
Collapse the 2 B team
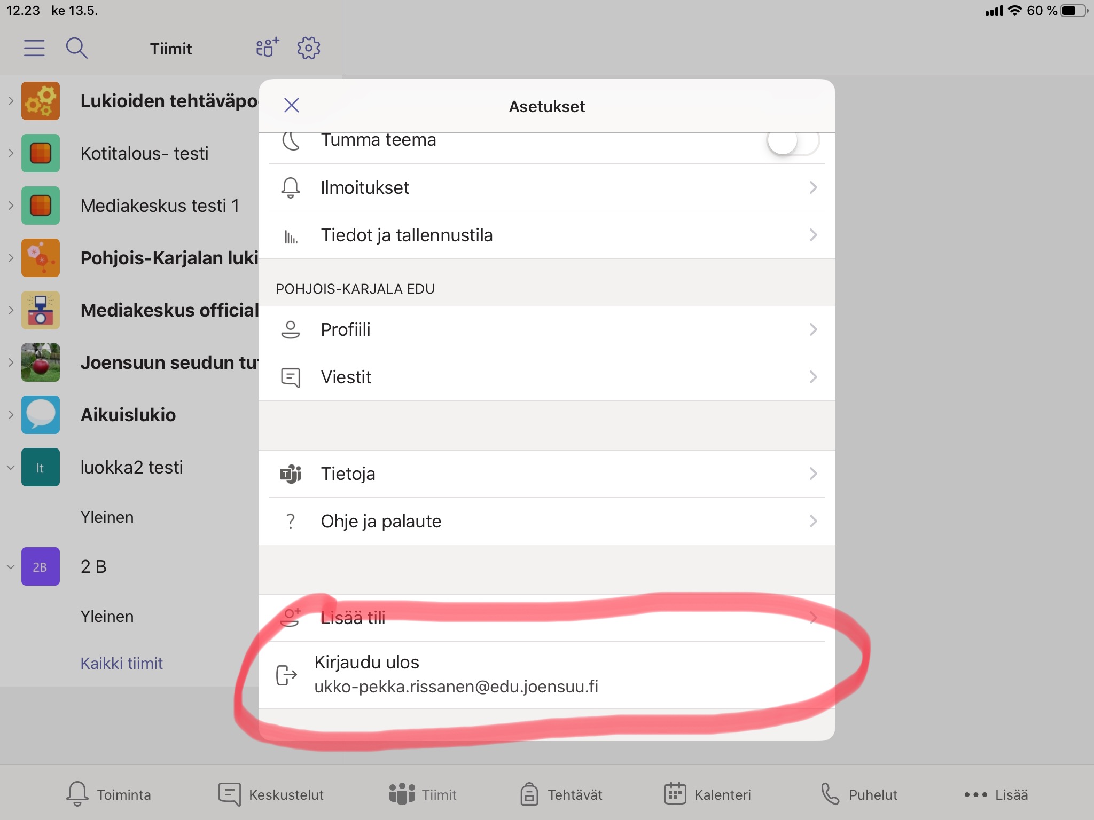11,567
